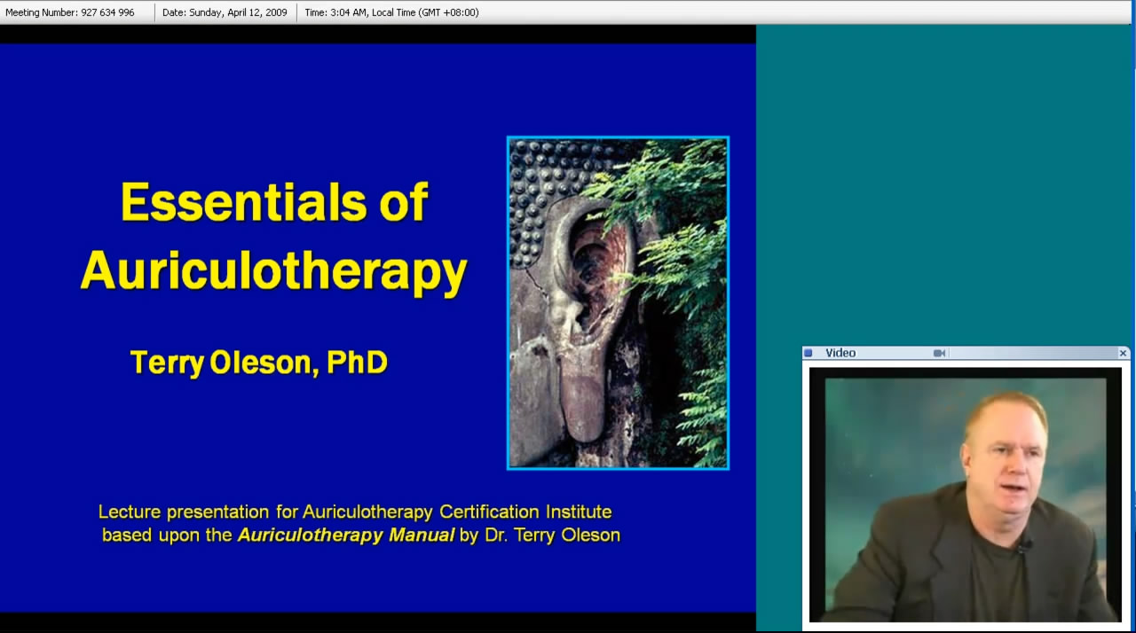Screen dimensions: 1136x633
Task: Close the Video panel
Action: click(x=1123, y=353)
